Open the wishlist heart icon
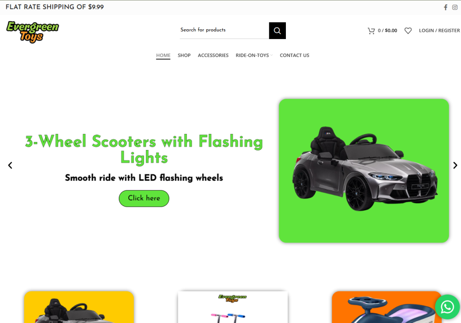The image size is (461, 323). [408, 31]
